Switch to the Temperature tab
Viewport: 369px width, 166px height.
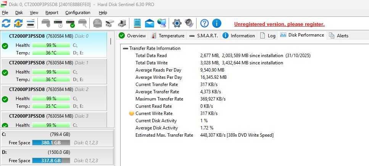click(x=168, y=36)
